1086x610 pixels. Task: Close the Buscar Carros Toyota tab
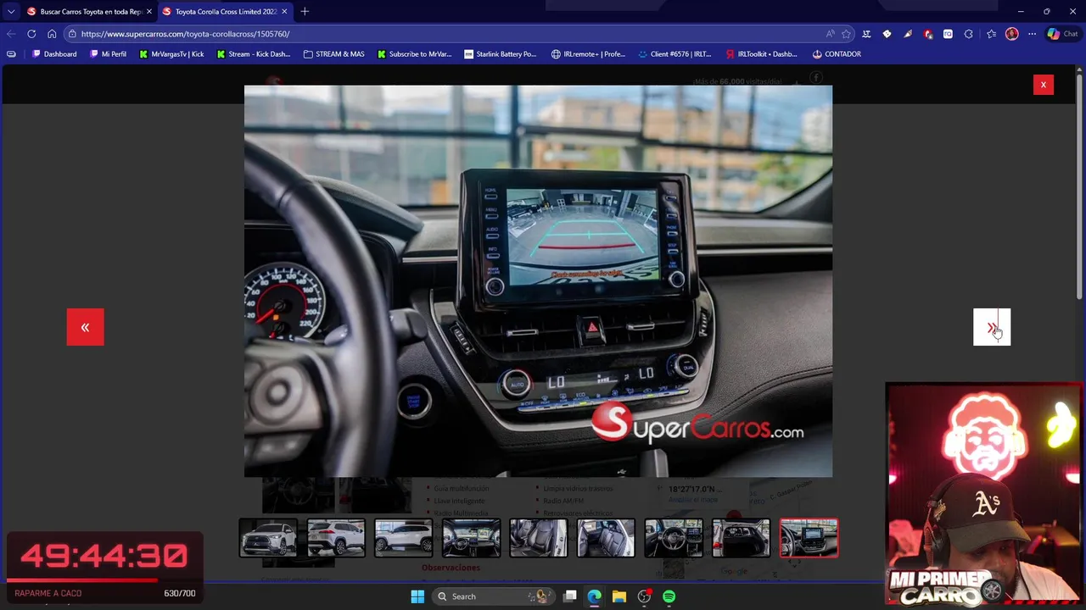[149, 12]
